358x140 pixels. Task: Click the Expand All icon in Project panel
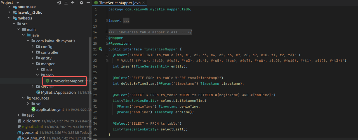tap(66, 3)
